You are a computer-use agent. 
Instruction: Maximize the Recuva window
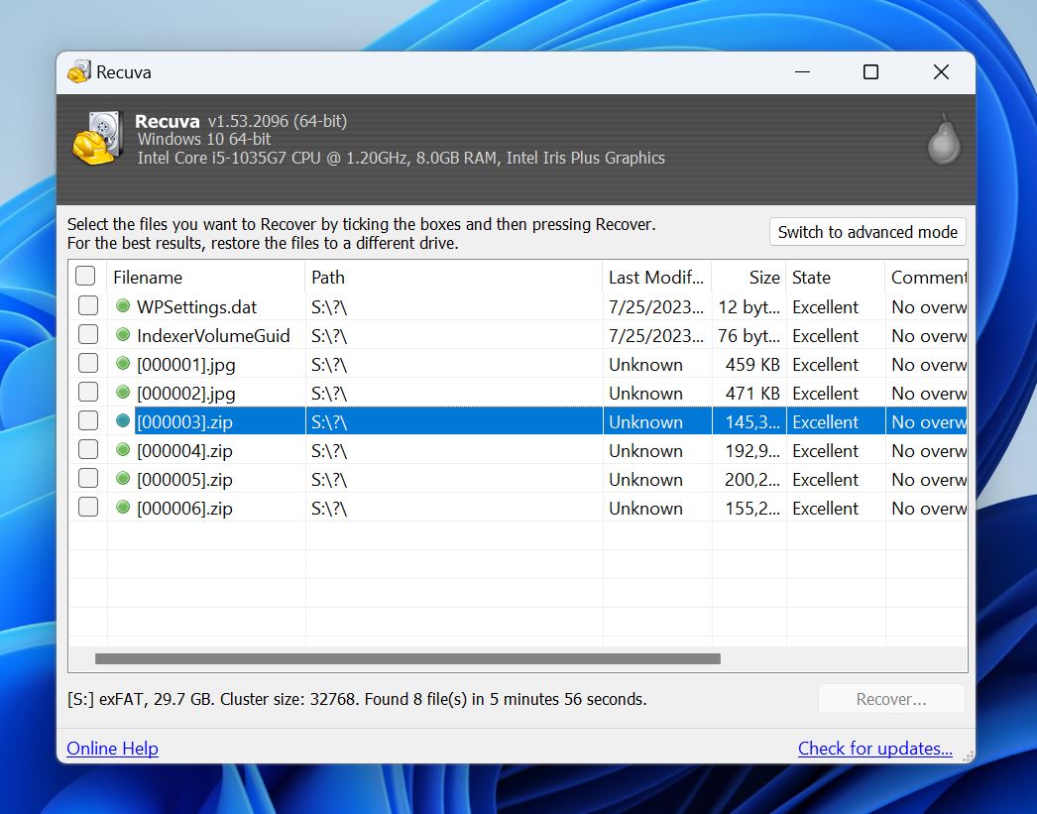coord(871,71)
